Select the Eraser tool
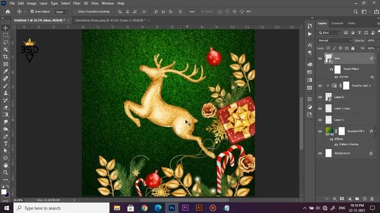380x213 pixels. pyautogui.click(x=5, y=108)
